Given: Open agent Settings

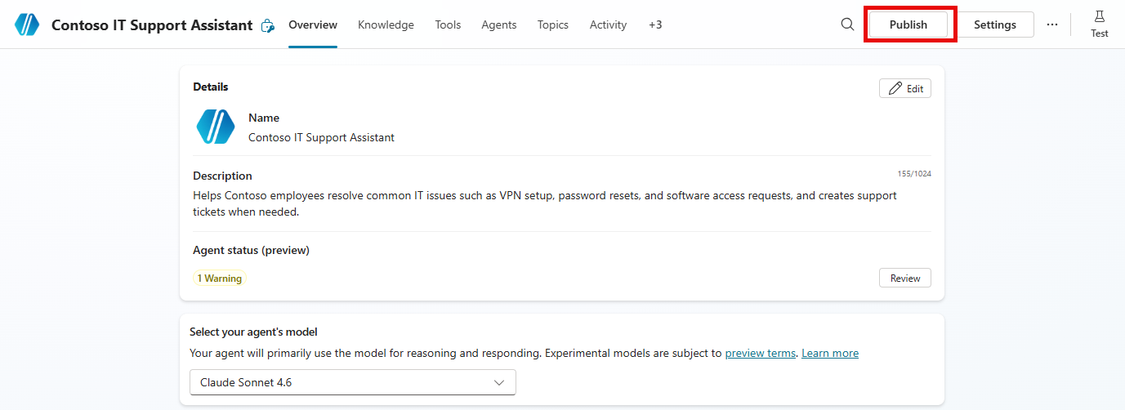Looking at the screenshot, I should click(995, 25).
